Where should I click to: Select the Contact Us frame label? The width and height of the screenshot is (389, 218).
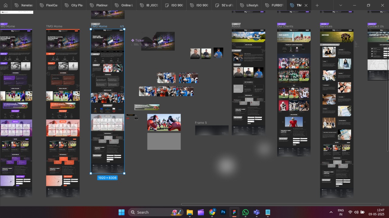[x=375, y=26]
